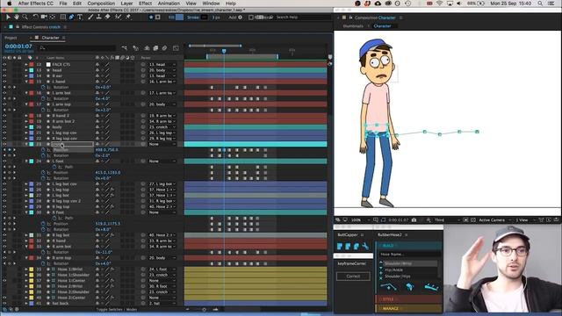Select the Hand tool
Screen dimensions: 562x316
[x=17, y=17]
